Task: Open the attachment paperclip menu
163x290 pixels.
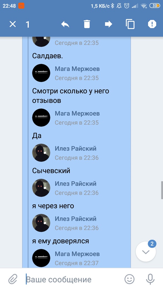Action: tap(13, 279)
